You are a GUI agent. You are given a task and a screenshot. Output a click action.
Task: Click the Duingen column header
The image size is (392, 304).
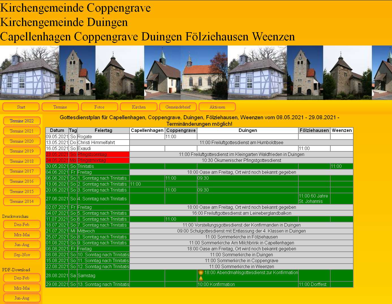coord(248,130)
